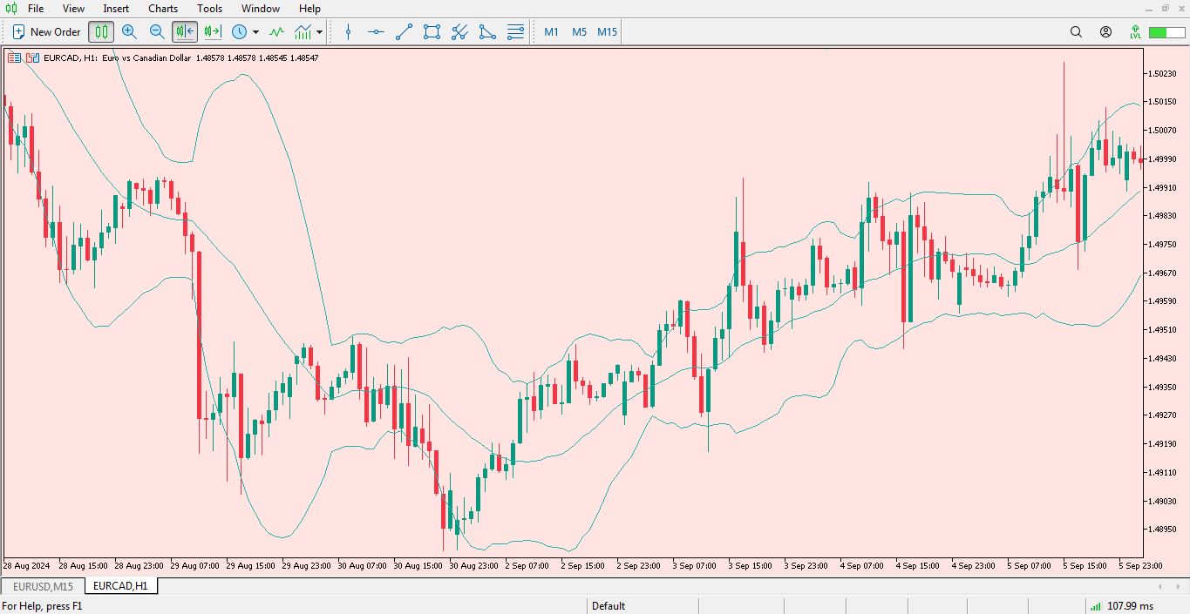Pick the trendline drawing tool
The width and height of the screenshot is (1190, 614).
404,32
